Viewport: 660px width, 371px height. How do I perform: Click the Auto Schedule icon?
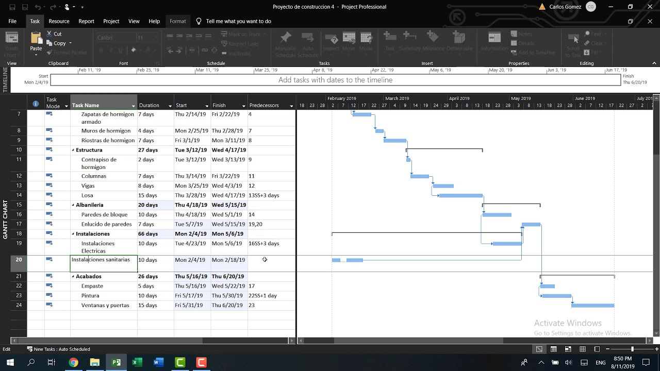coord(308,38)
